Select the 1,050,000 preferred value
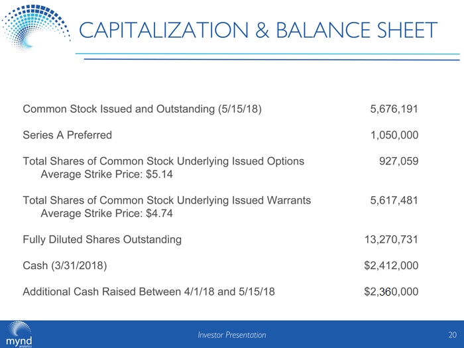Viewport: 464px width, 348px height. pos(394,135)
